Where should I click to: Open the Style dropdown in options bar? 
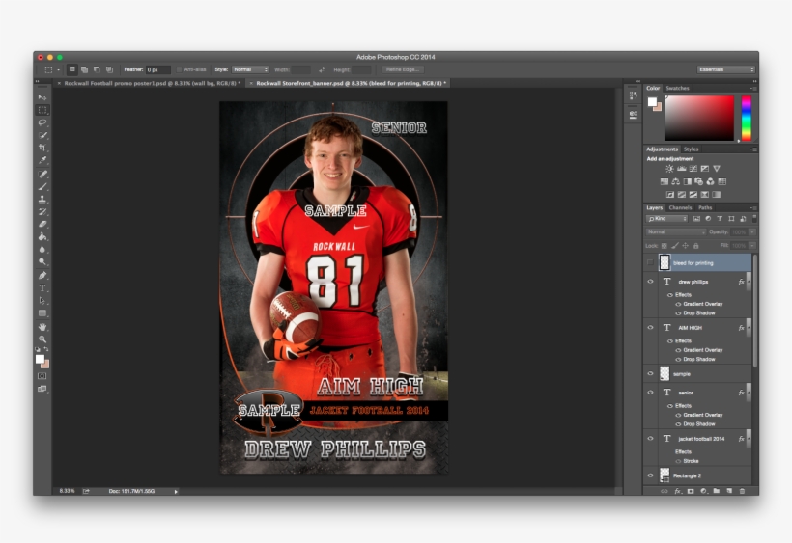[x=250, y=69]
